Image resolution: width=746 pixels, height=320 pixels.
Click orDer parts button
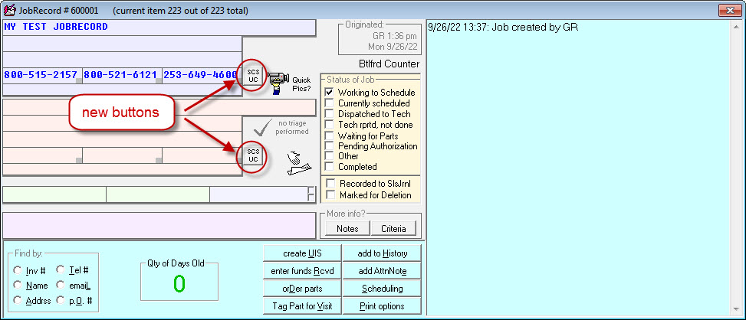coord(302,289)
